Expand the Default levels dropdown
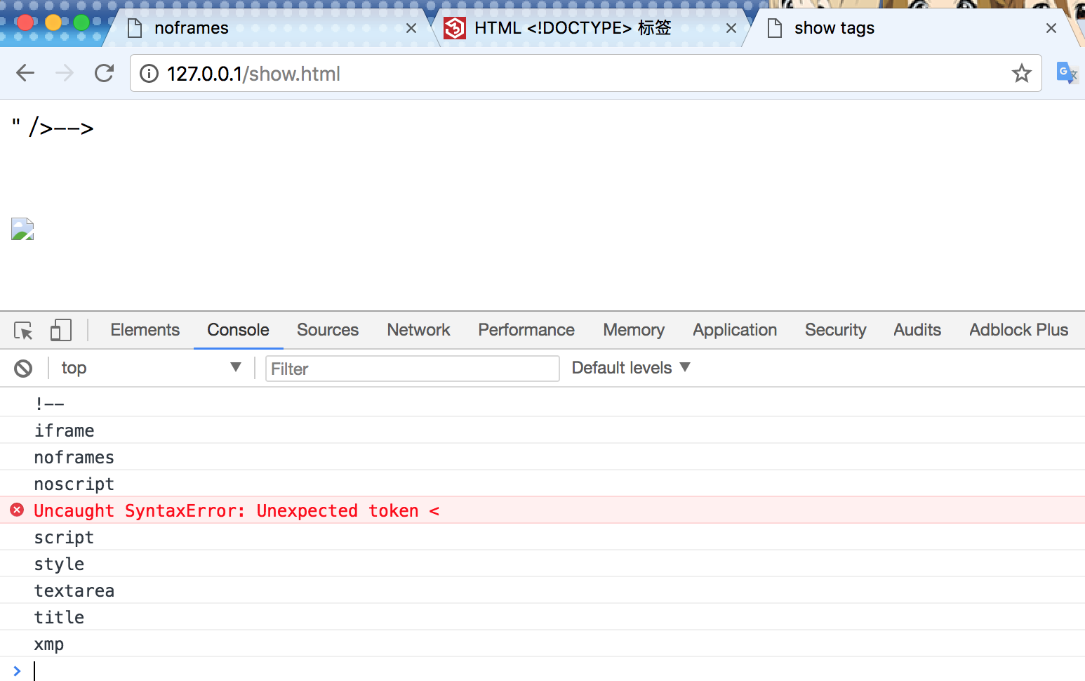The width and height of the screenshot is (1085, 681). 631,368
